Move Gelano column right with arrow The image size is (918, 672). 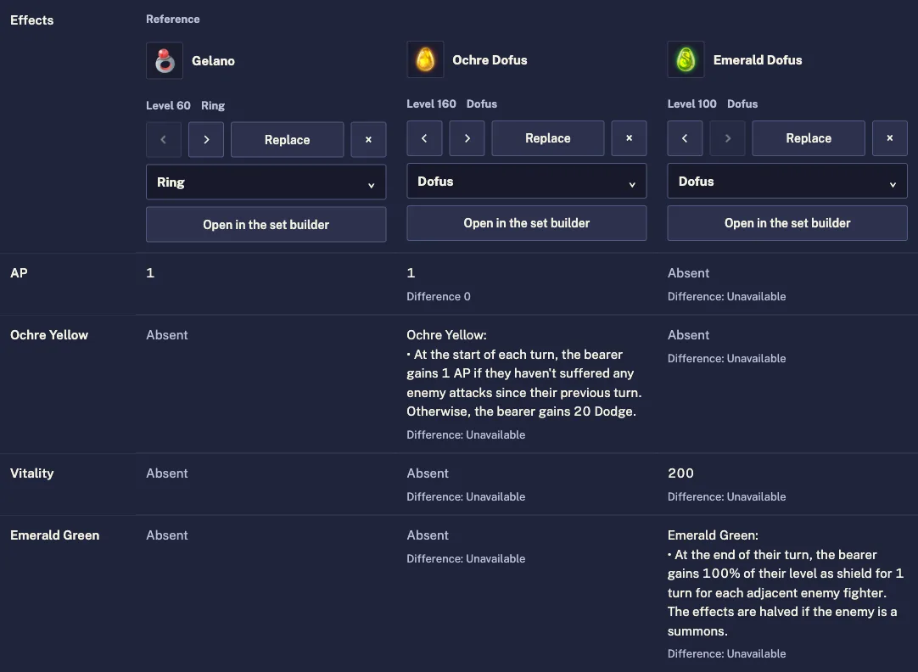tap(206, 139)
